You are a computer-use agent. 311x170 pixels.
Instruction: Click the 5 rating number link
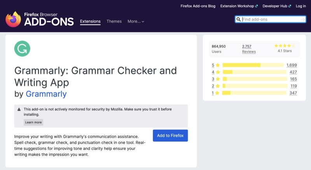[213, 65]
